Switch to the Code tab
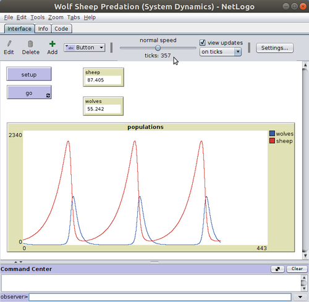 pos(61,29)
